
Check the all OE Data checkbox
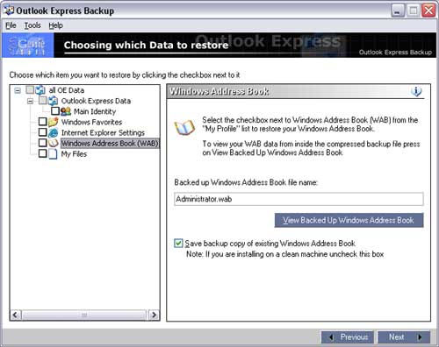[x=30, y=89]
